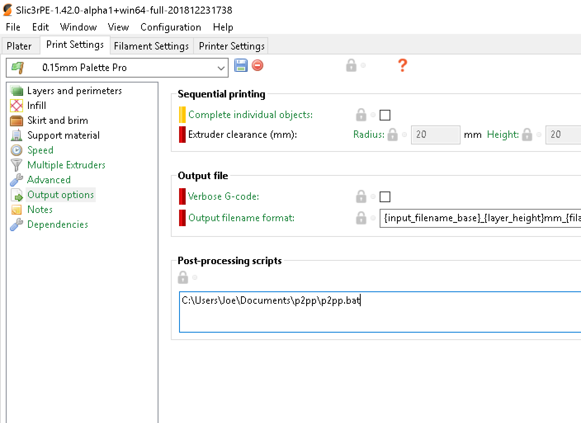The height and width of the screenshot is (423, 581).
Task: Select the Notes settings page
Action: point(40,210)
